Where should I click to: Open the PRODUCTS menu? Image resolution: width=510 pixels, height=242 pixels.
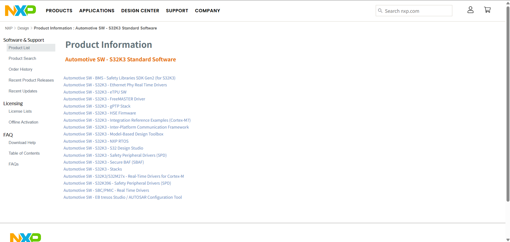[x=59, y=11]
